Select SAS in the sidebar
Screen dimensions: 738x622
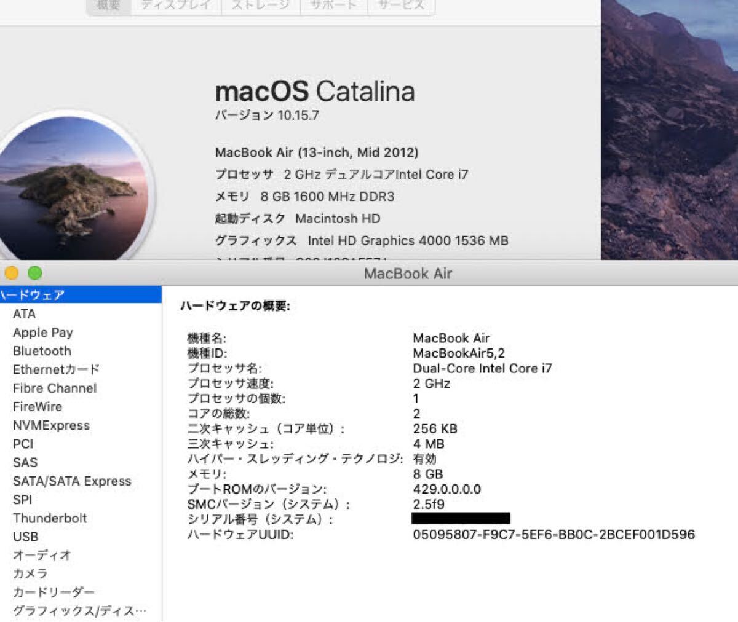25,462
